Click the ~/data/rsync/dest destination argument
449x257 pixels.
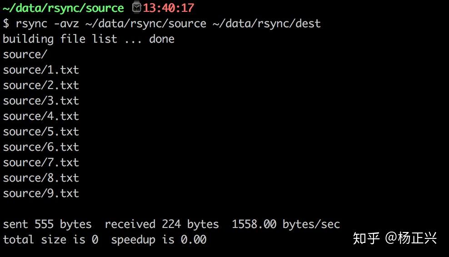(267, 24)
